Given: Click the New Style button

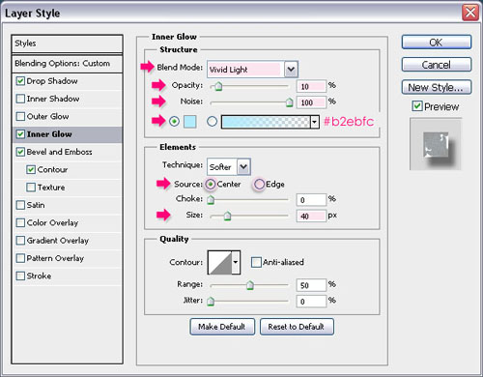Looking at the screenshot, I should (x=437, y=87).
